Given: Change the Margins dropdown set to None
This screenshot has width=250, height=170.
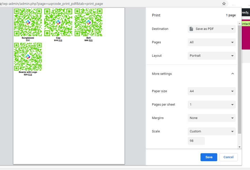Looking at the screenshot, I should [x=211, y=118].
